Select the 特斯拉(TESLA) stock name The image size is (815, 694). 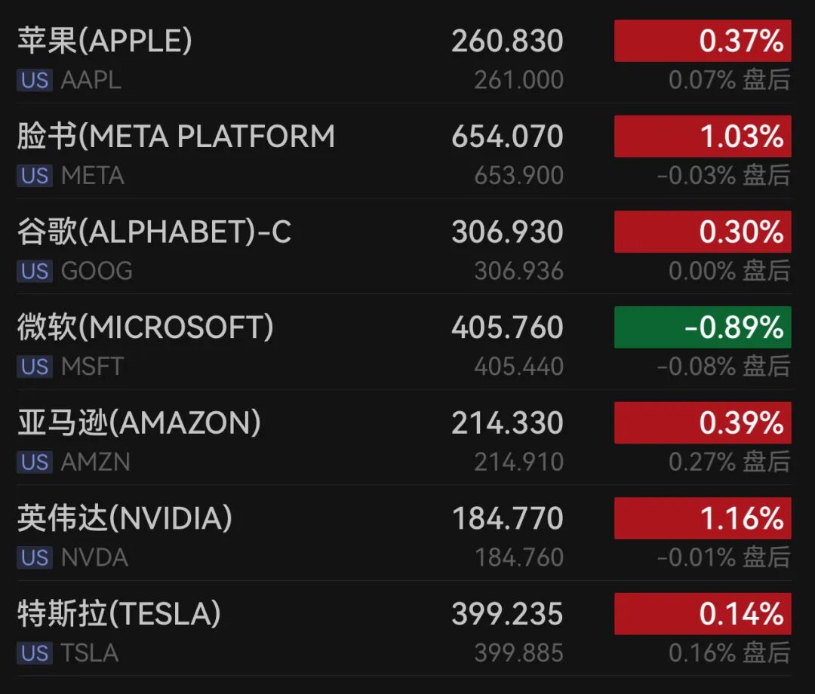tap(119, 614)
